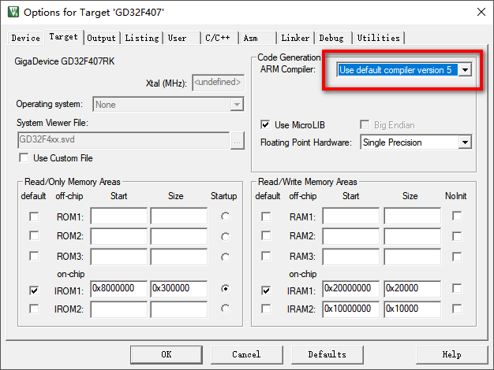Close the Options for Target dialog

click(x=481, y=12)
